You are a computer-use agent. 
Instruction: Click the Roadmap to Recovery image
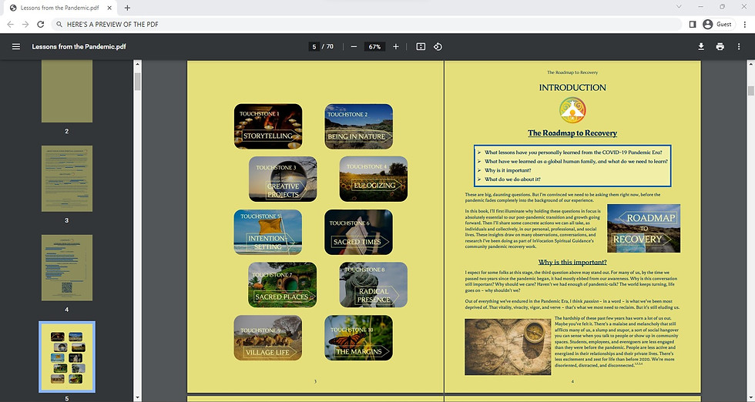click(644, 228)
